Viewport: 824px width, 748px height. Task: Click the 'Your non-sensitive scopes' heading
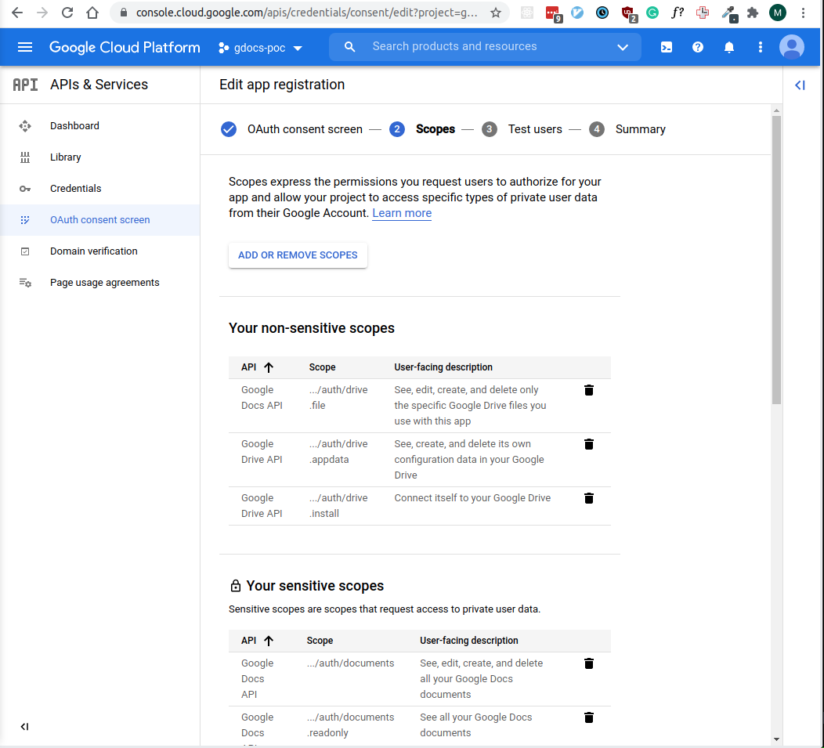pos(312,328)
